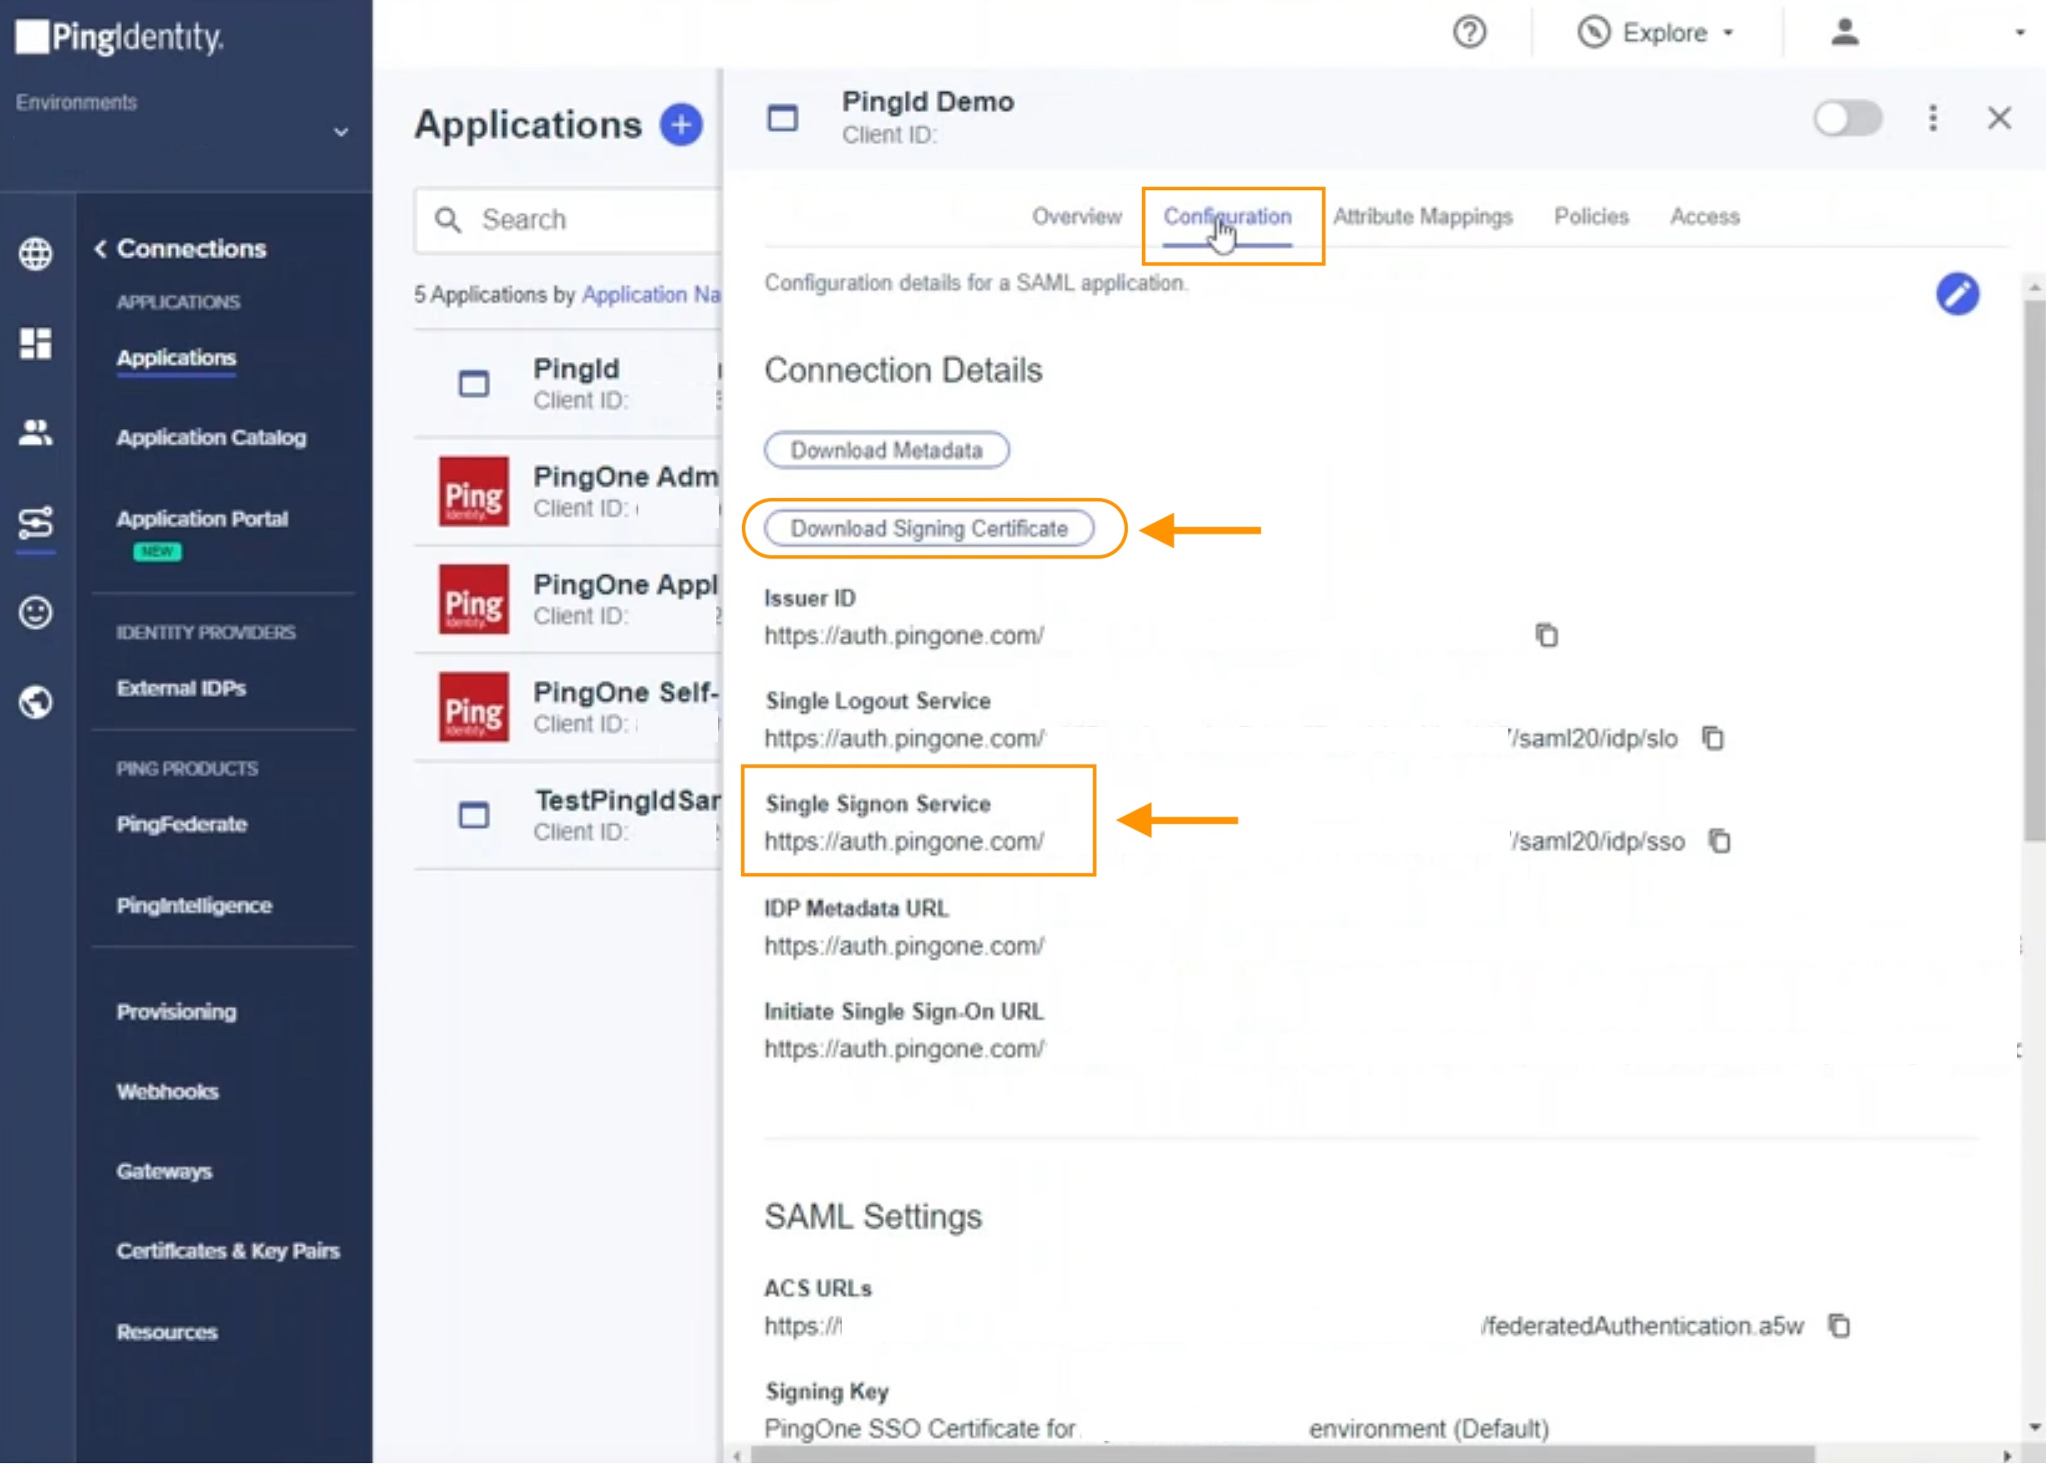Copy the Single Signon Service URL
This screenshot has width=2046, height=1464.
coord(1720,841)
